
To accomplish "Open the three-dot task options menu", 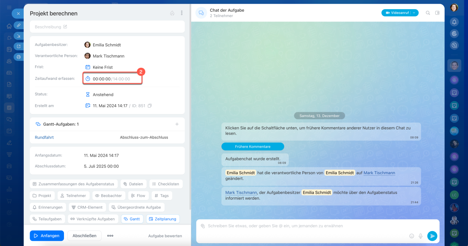I will point(182,13).
